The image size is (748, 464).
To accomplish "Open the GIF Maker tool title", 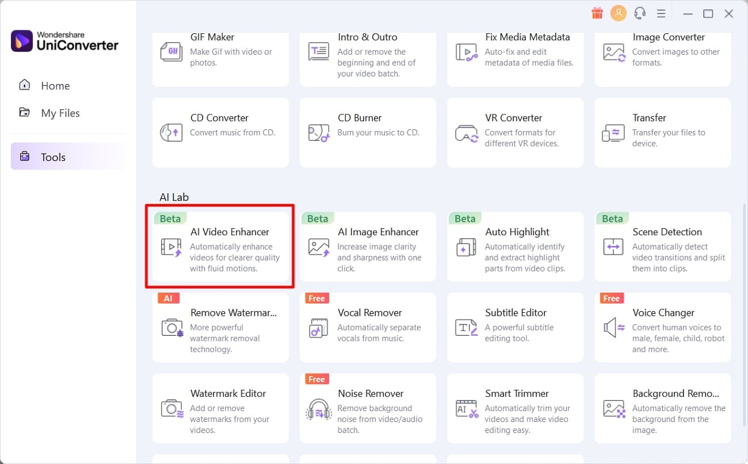I will (x=212, y=37).
